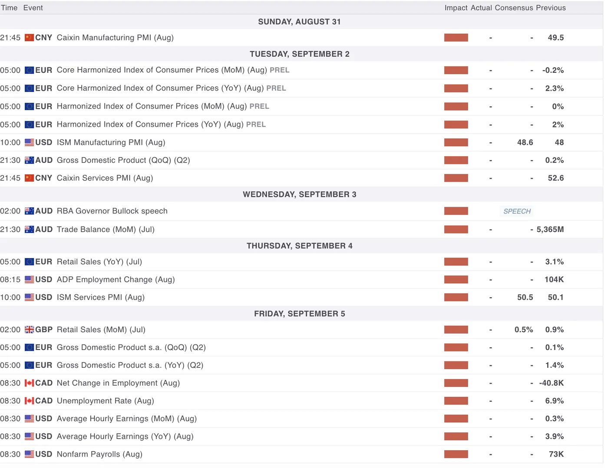Click the China flag beside Caixin Manufacturing PMI
This screenshot has width=608, height=468.
(29, 38)
